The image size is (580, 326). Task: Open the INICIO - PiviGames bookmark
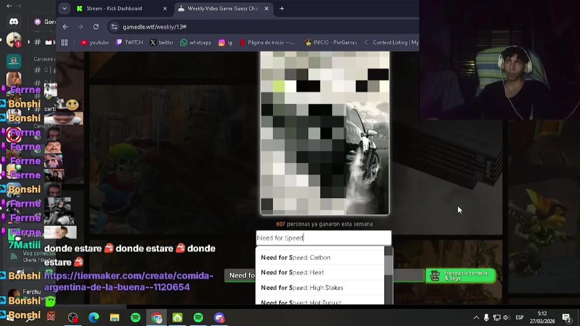pos(331,43)
